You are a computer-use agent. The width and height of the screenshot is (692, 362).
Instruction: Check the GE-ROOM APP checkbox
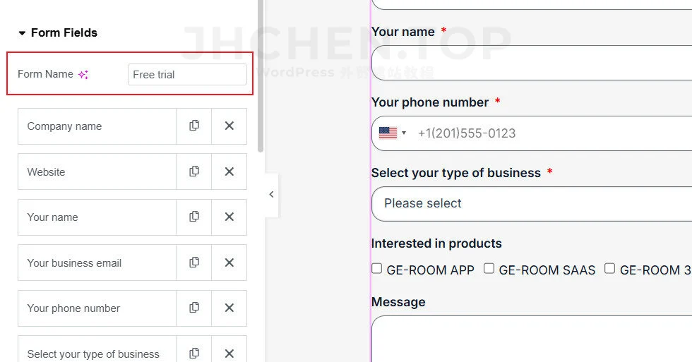[376, 269]
